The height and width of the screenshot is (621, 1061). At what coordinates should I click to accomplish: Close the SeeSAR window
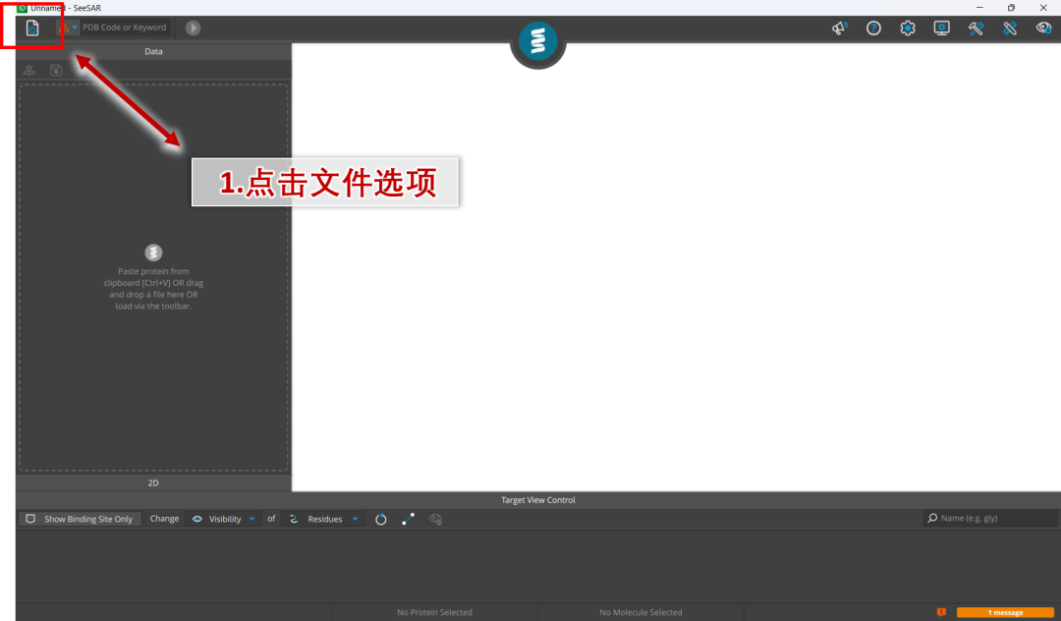[x=1043, y=8]
